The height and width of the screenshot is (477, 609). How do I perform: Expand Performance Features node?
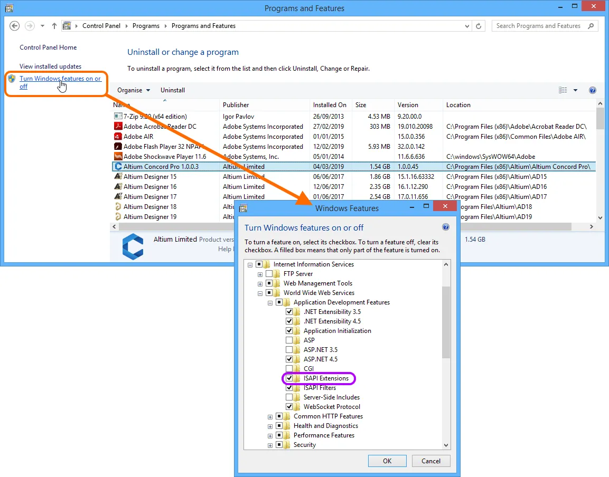tap(270, 436)
